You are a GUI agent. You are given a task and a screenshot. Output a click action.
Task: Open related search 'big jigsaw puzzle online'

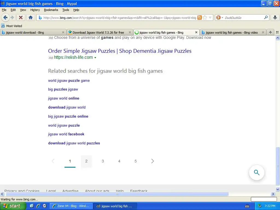point(68,116)
